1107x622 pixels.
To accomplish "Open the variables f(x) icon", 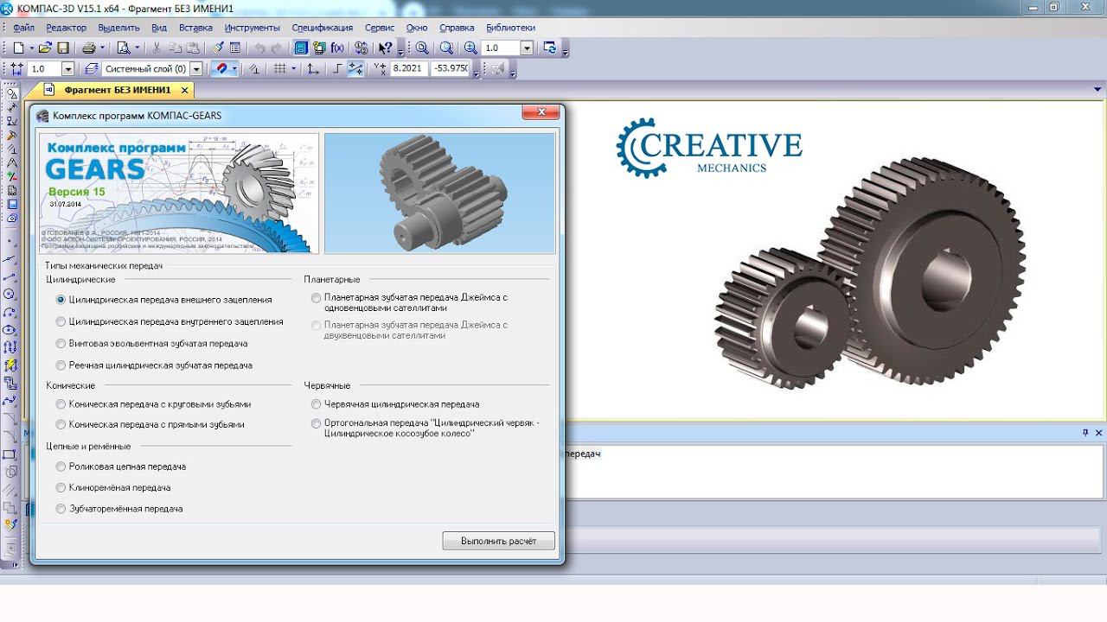I will 337,48.
